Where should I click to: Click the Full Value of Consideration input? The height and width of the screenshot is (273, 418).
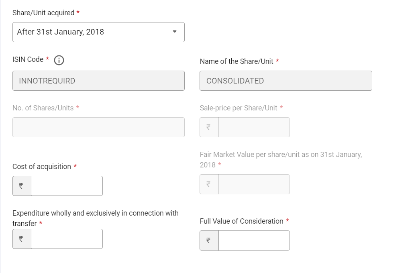(254, 240)
